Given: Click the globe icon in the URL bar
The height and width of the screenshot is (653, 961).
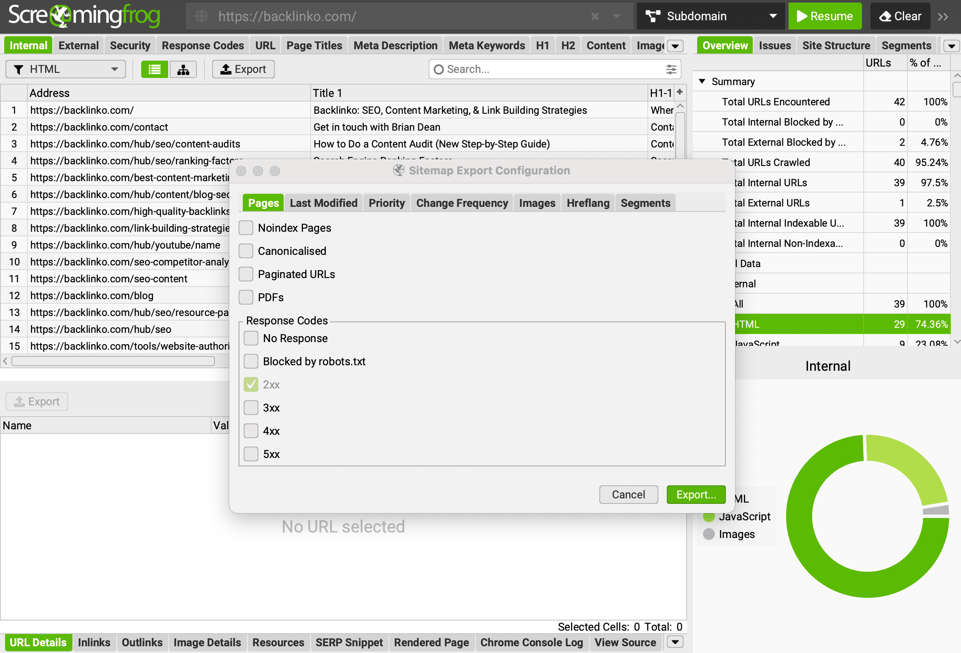Looking at the screenshot, I should pyautogui.click(x=202, y=16).
